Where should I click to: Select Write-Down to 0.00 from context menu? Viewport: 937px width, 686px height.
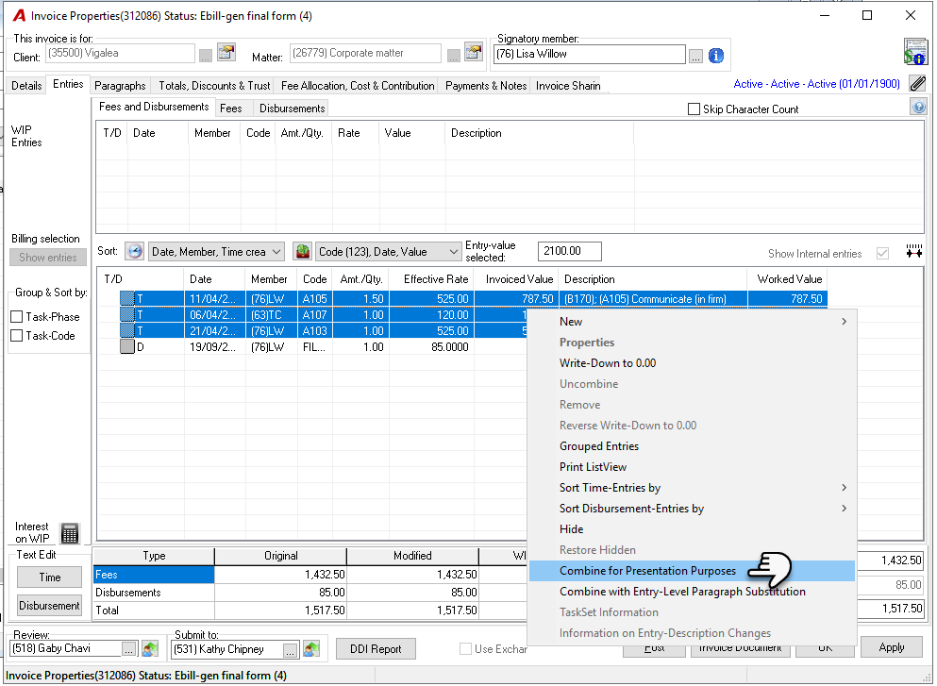pyautogui.click(x=692, y=363)
